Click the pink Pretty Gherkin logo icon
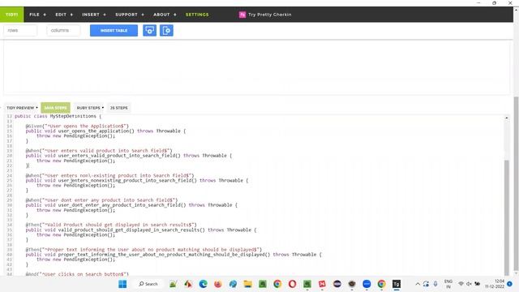The width and height of the screenshot is (519, 292). [x=242, y=15]
